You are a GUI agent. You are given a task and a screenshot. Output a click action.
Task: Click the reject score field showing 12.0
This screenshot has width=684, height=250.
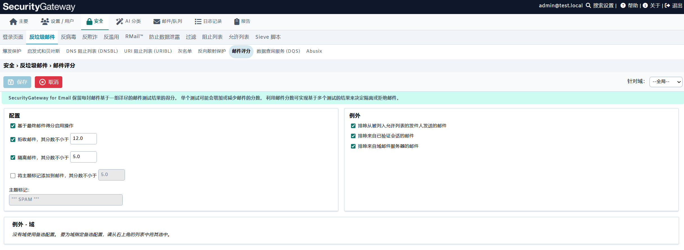pos(83,139)
